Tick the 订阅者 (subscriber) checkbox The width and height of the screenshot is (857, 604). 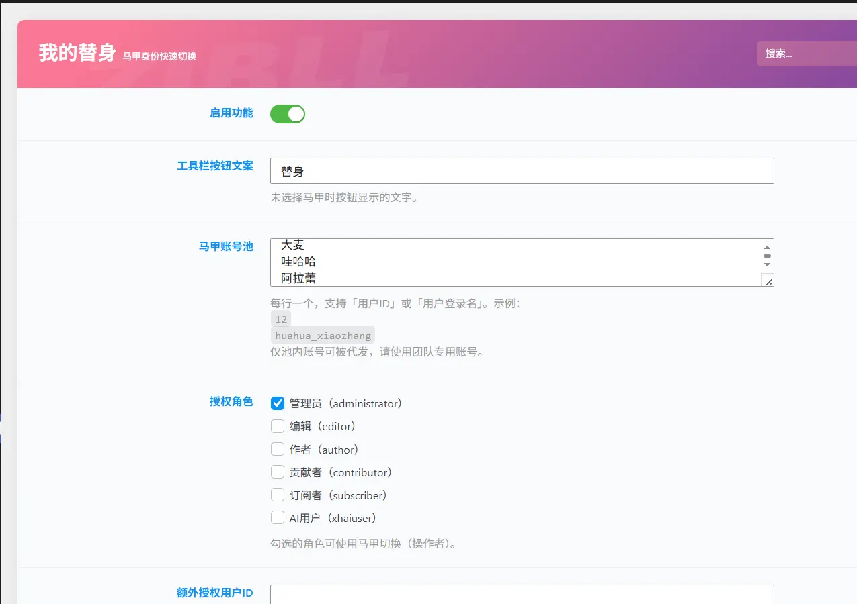click(278, 495)
